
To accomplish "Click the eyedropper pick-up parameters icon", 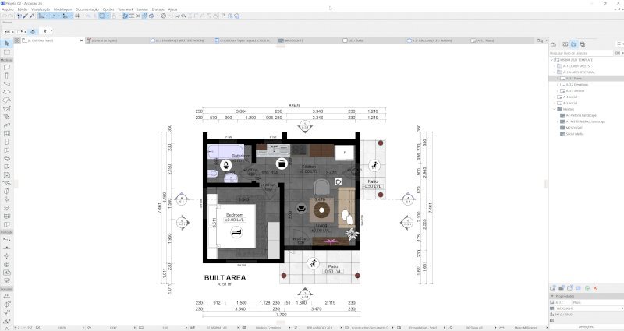I will click(26, 16).
